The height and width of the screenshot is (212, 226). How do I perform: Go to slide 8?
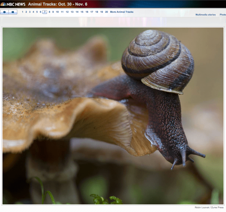(x=49, y=12)
